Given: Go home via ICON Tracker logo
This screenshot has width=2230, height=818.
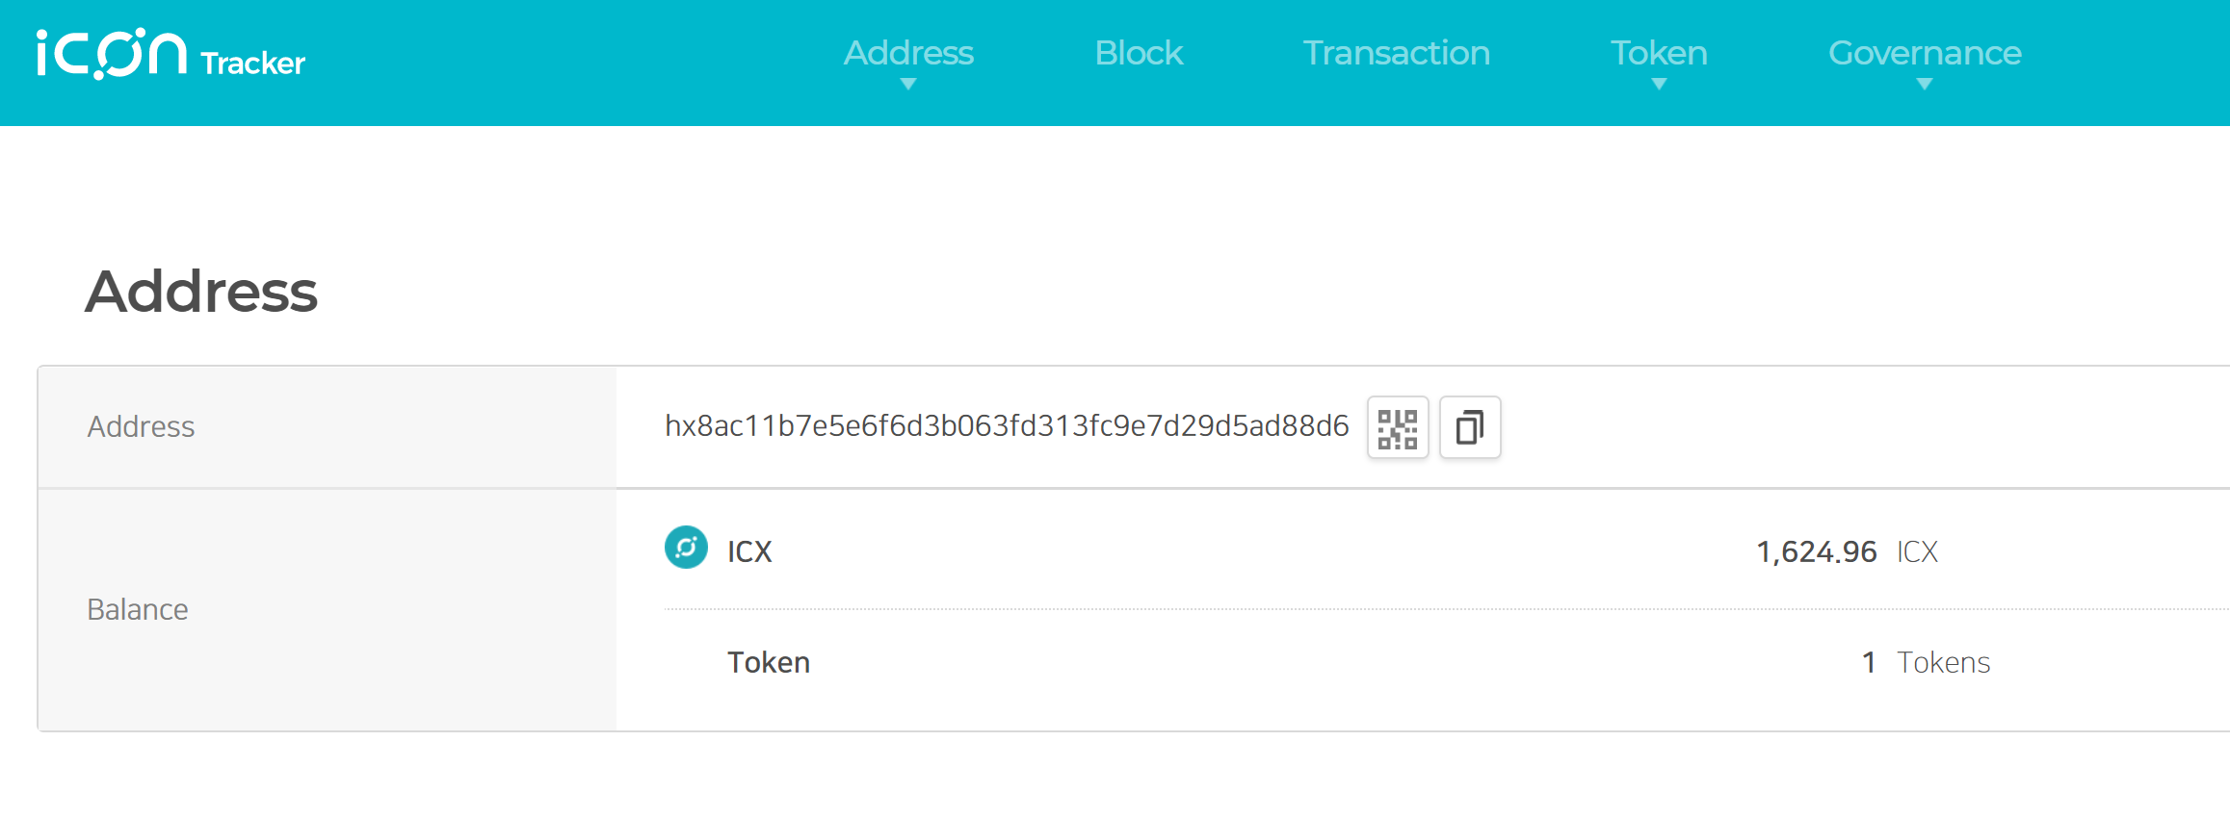Looking at the screenshot, I should (171, 55).
